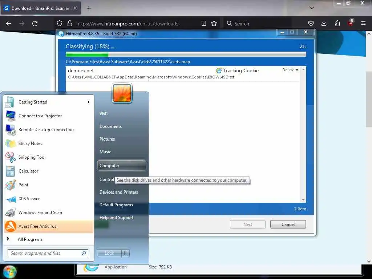Screen dimensions: 372x279
Task: Open Firefox downloads panel
Action: click(x=324, y=24)
